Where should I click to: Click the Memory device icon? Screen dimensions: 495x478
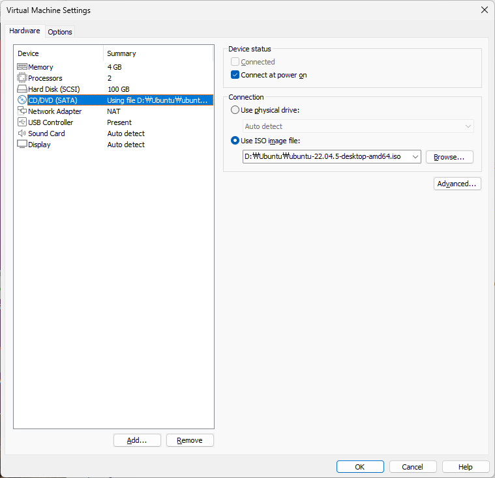(x=22, y=66)
